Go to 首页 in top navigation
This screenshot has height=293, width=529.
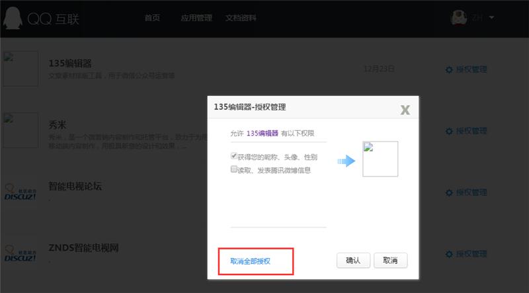[x=152, y=18]
